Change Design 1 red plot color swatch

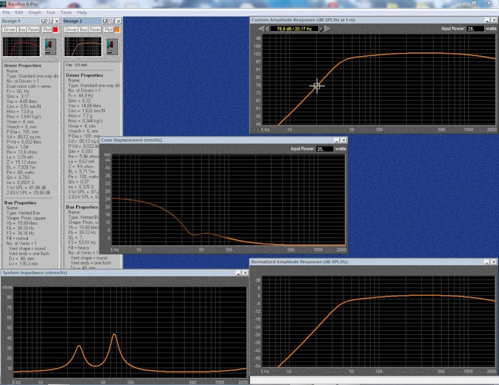[56, 29]
